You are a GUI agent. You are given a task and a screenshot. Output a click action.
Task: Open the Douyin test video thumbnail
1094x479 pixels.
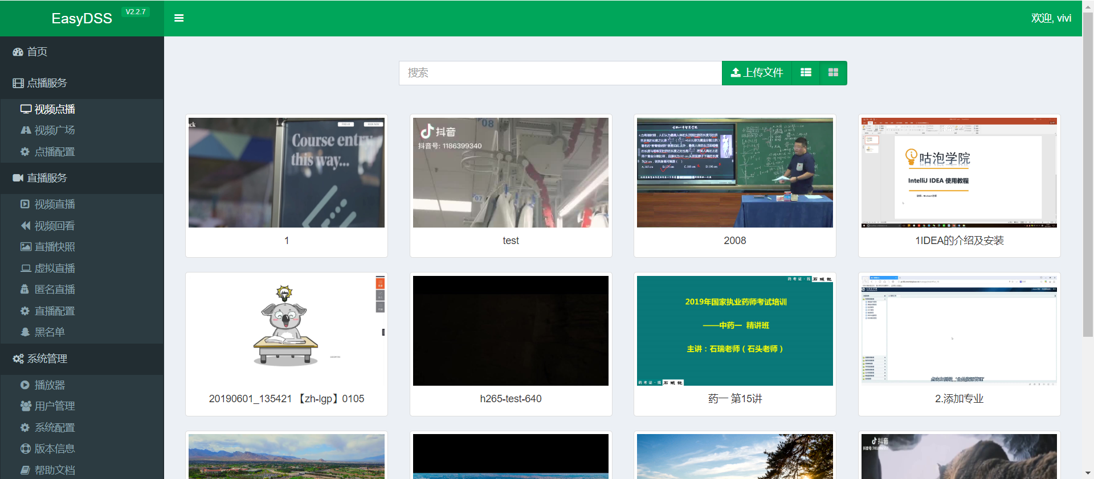pyautogui.click(x=511, y=173)
